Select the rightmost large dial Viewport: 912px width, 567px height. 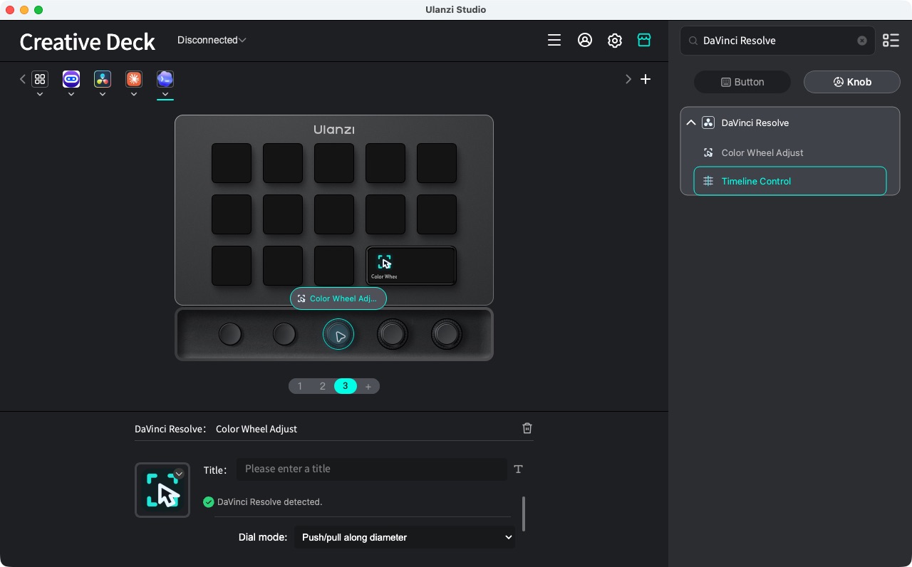(x=447, y=334)
